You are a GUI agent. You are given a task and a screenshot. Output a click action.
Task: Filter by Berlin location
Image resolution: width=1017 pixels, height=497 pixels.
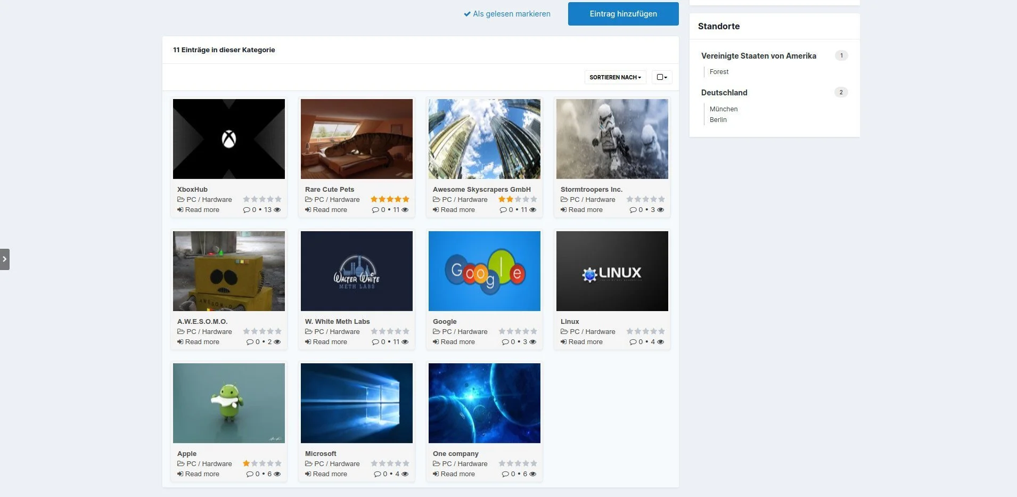[718, 120]
